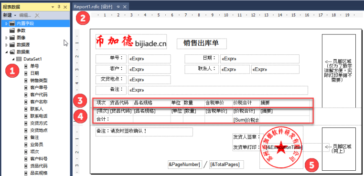The image size is (364, 176).
Task: Select the [数量] data cell
Action: pyautogui.click(x=193, y=111)
